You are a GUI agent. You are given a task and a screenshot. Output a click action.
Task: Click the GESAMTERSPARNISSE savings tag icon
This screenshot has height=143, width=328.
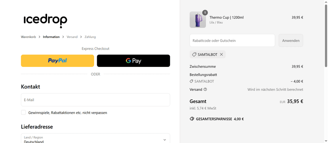(192, 119)
